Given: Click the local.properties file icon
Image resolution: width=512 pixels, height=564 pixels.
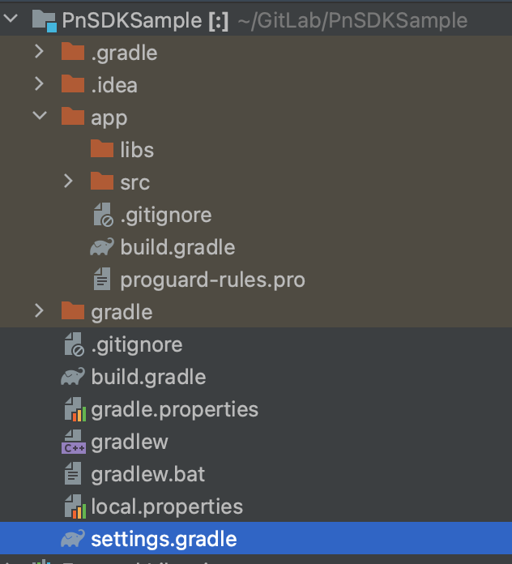Looking at the screenshot, I should pos(75,506).
